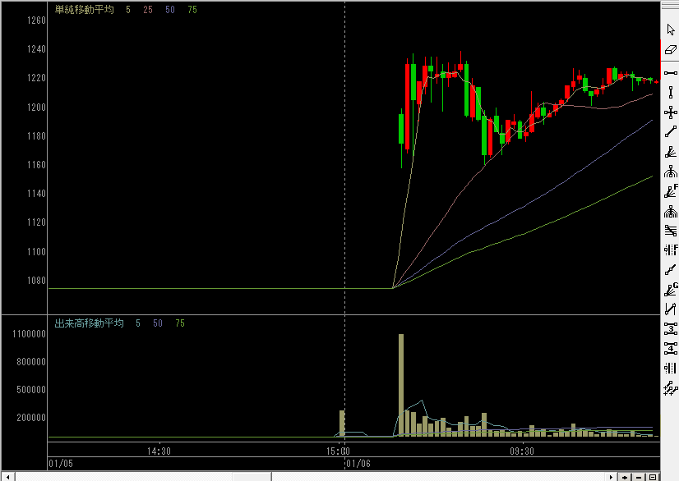The width and height of the screenshot is (679, 481).
Task: Click the 01/06 date label
Action: pyautogui.click(x=358, y=464)
